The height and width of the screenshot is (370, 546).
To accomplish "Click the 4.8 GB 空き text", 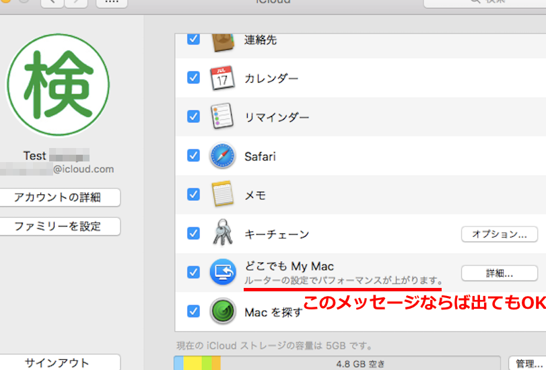I will pos(360,364).
